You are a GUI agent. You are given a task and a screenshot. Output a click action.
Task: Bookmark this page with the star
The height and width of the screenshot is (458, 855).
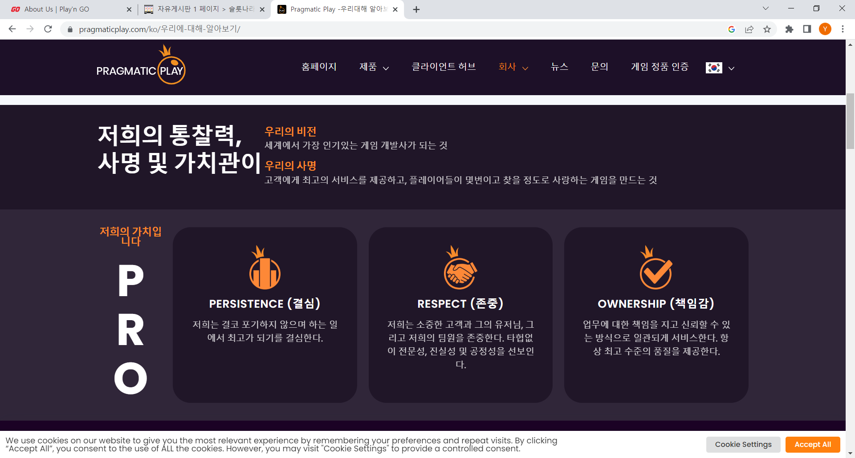tap(767, 29)
